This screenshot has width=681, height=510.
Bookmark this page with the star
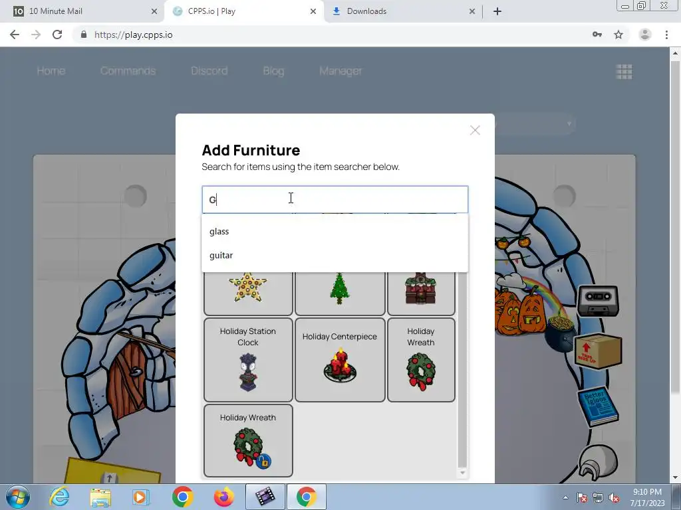(618, 35)
